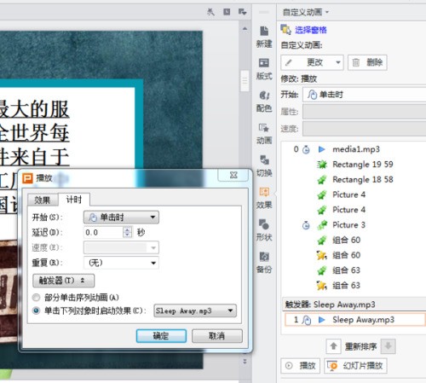Open the 新建 new slide sidebar icon
This screenshot has height=383, width=426.
264,37
